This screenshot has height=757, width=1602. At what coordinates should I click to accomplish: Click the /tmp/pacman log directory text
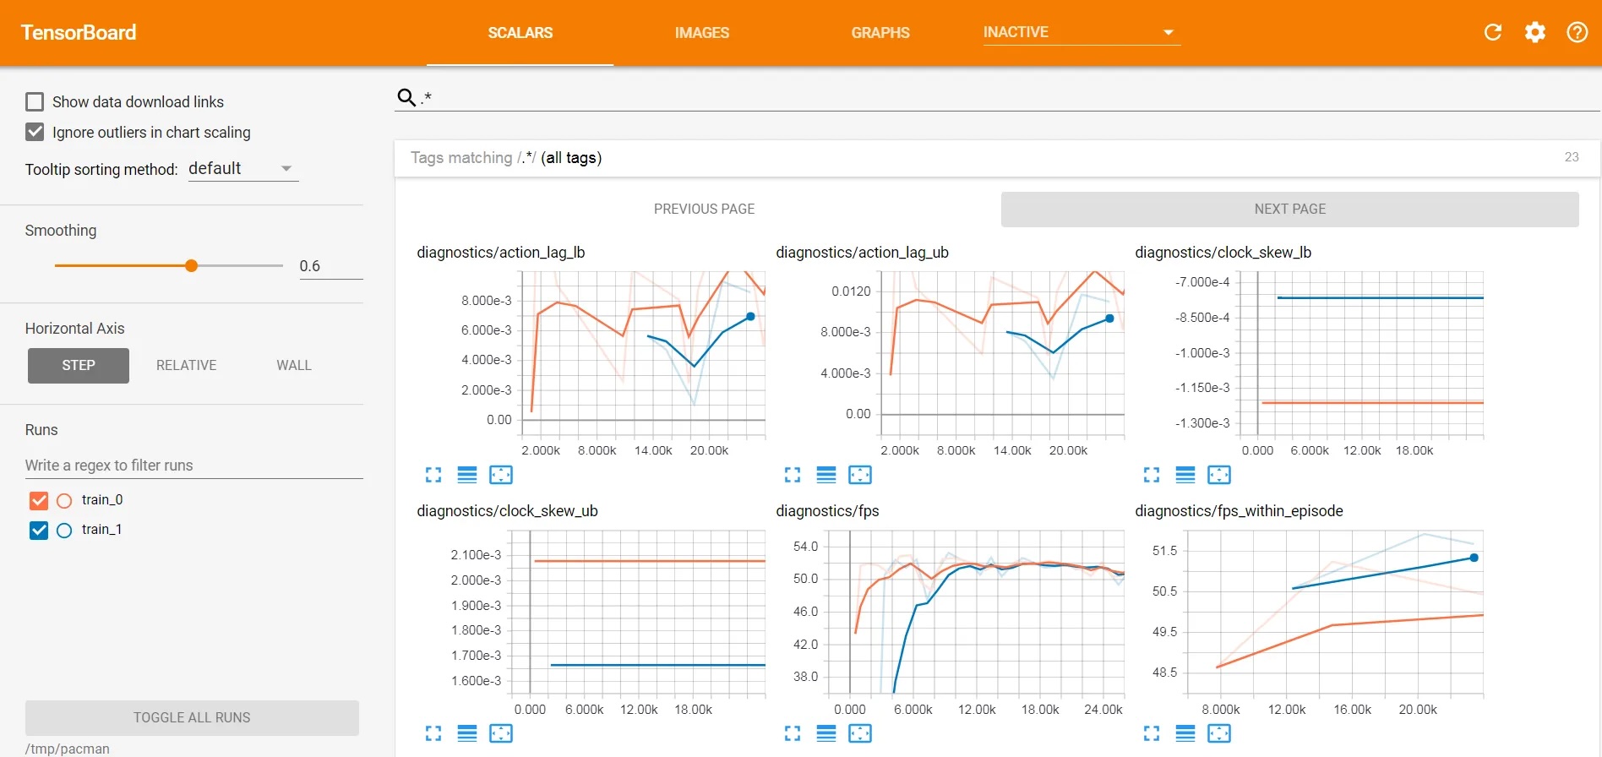pos(68,749)
